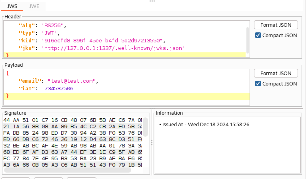The width and height of the screenshot is (306, 179).
Task: Click the jku URL in the Header
Action: point(115,48)
